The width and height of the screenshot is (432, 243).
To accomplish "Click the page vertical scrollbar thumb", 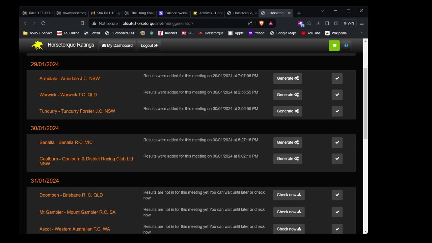I will pyautogui.click(x=366, y=103).
